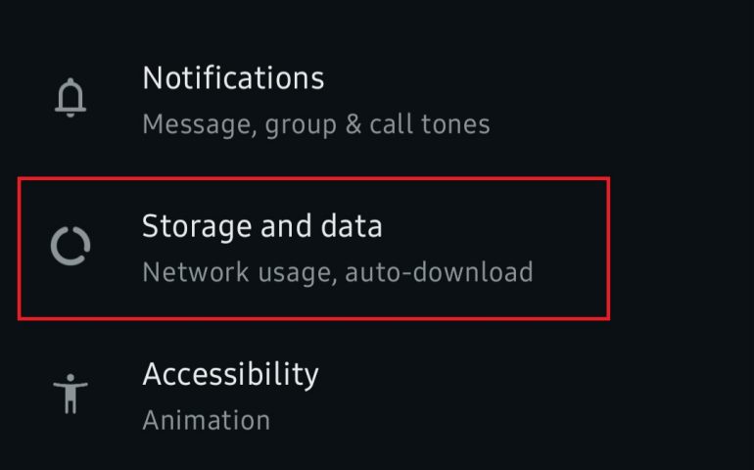Image resolution: width=754 pixels, height=470 pixels.
Task: Select the Accessibility person icon
Action: [71, 394]
